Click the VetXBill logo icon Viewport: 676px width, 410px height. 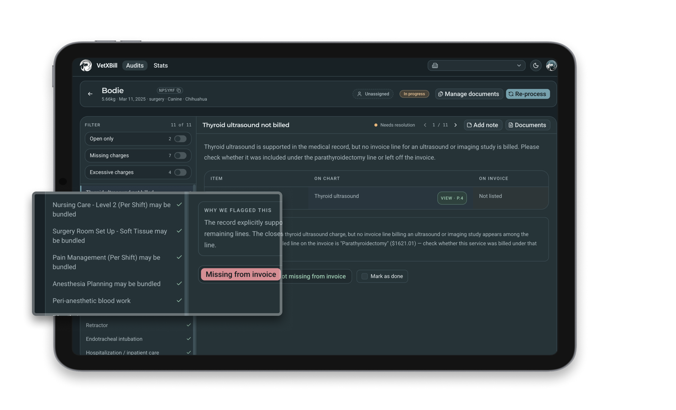click(x=86, y=65)
